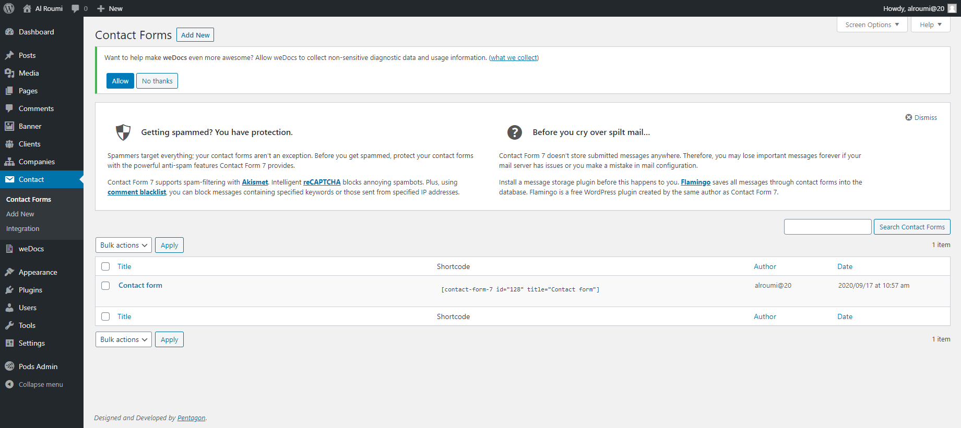Viewport: 961px width, 428px height.
Task: Sort by Author in header row
Action: tap(765, 266)
